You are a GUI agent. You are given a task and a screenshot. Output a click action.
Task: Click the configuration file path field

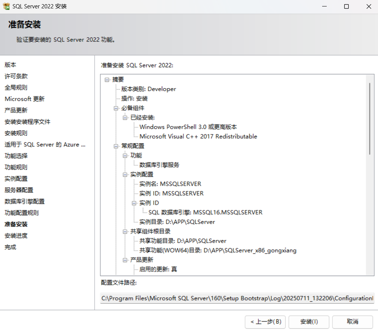[237, 298]
